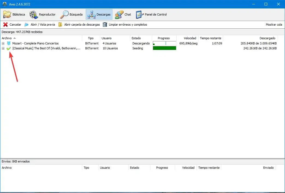
Task: Click the full green Seeding progress bar
Action: (x=165, y=48)
